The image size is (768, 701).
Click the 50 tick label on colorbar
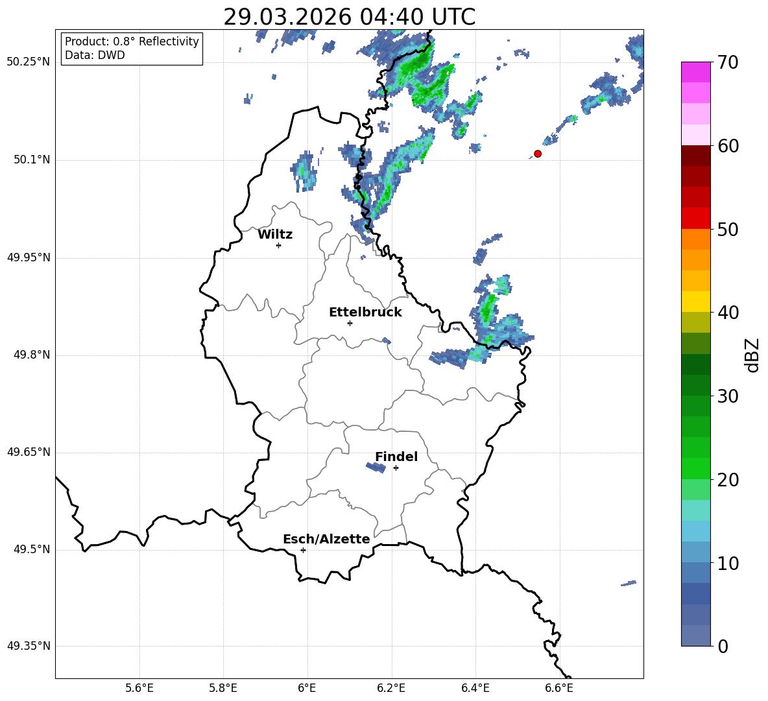[x=728, y=230]
